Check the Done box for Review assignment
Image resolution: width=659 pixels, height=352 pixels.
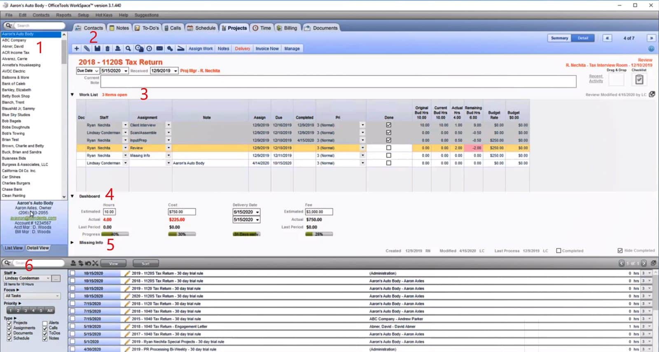tap(388, 148)
